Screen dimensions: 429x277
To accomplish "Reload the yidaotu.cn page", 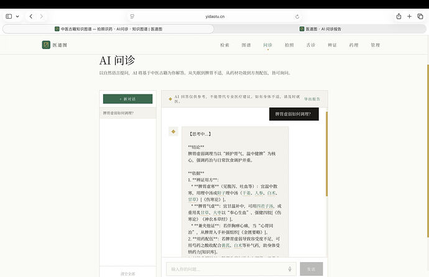I will point(297,17).
